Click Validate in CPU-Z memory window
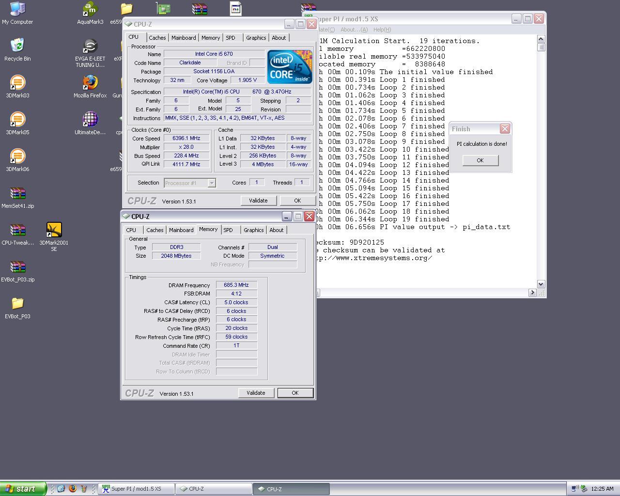Image resolution: width=620 pixels, height=496 pixels. click(x=256, y=393)
